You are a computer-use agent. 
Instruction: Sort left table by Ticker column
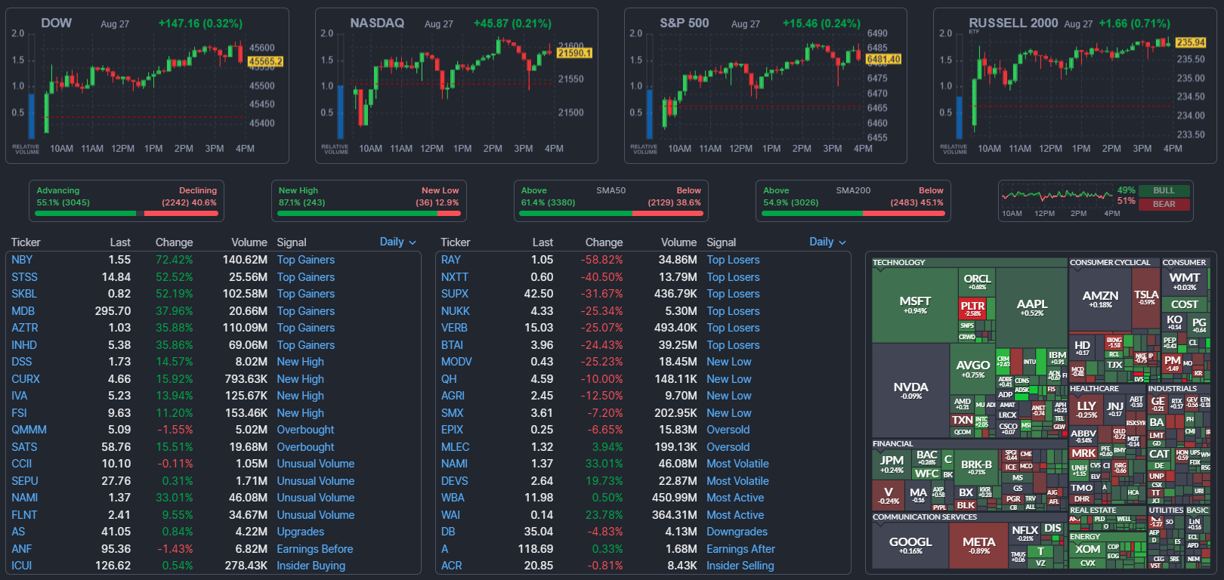pyautogui.click(x=26, y=242)
